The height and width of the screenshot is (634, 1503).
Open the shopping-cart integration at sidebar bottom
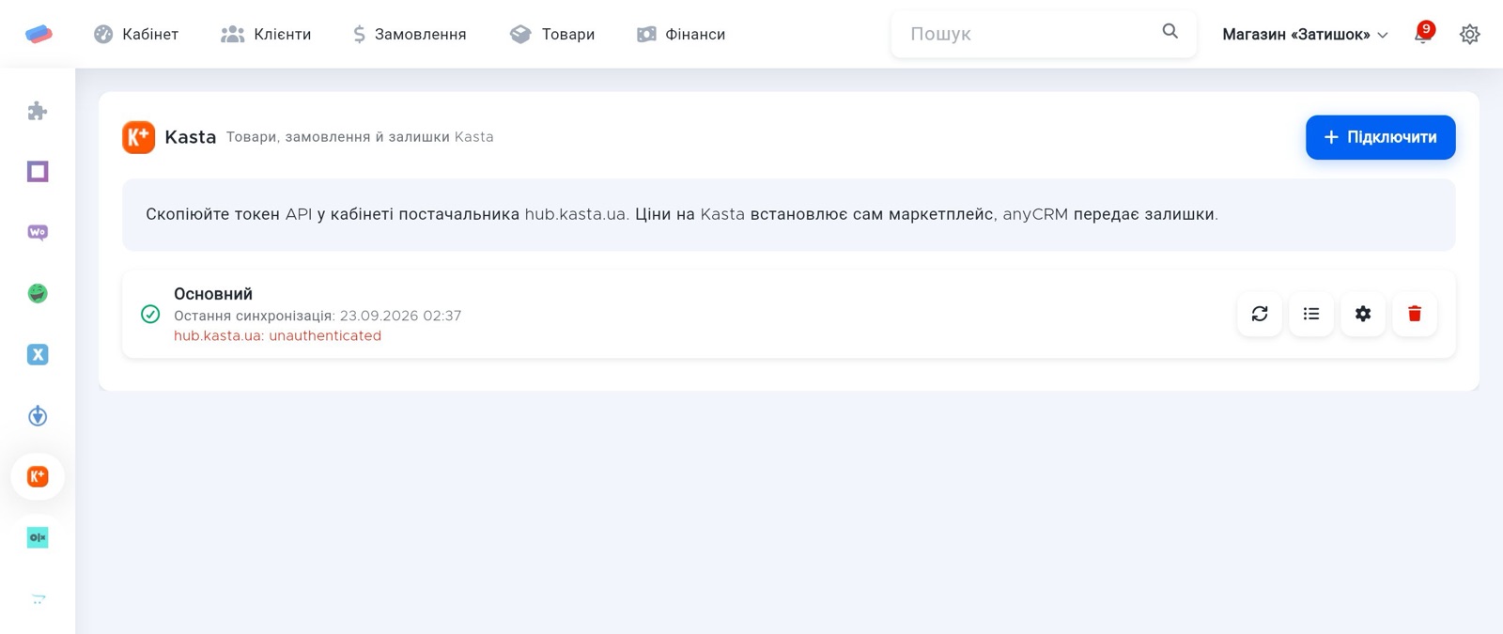[x=38, y=598]
